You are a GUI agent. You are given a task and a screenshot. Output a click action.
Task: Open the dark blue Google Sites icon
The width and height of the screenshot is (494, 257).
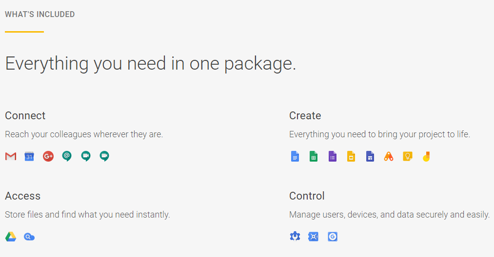pyautogui.click(x=370, y=156)
